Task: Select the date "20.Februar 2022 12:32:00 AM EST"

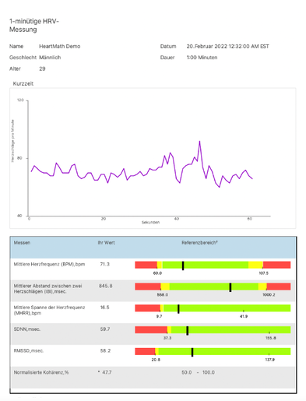Action: pos(227,47)
